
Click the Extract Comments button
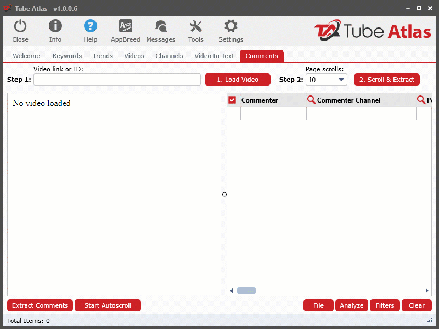40,305
